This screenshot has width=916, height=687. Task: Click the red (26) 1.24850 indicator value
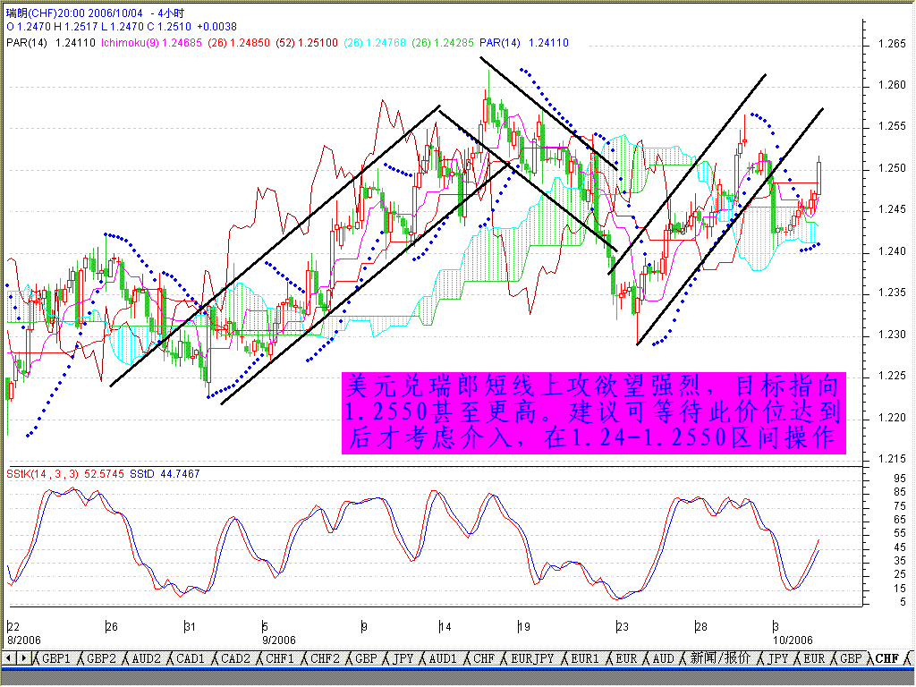(239, 43)
